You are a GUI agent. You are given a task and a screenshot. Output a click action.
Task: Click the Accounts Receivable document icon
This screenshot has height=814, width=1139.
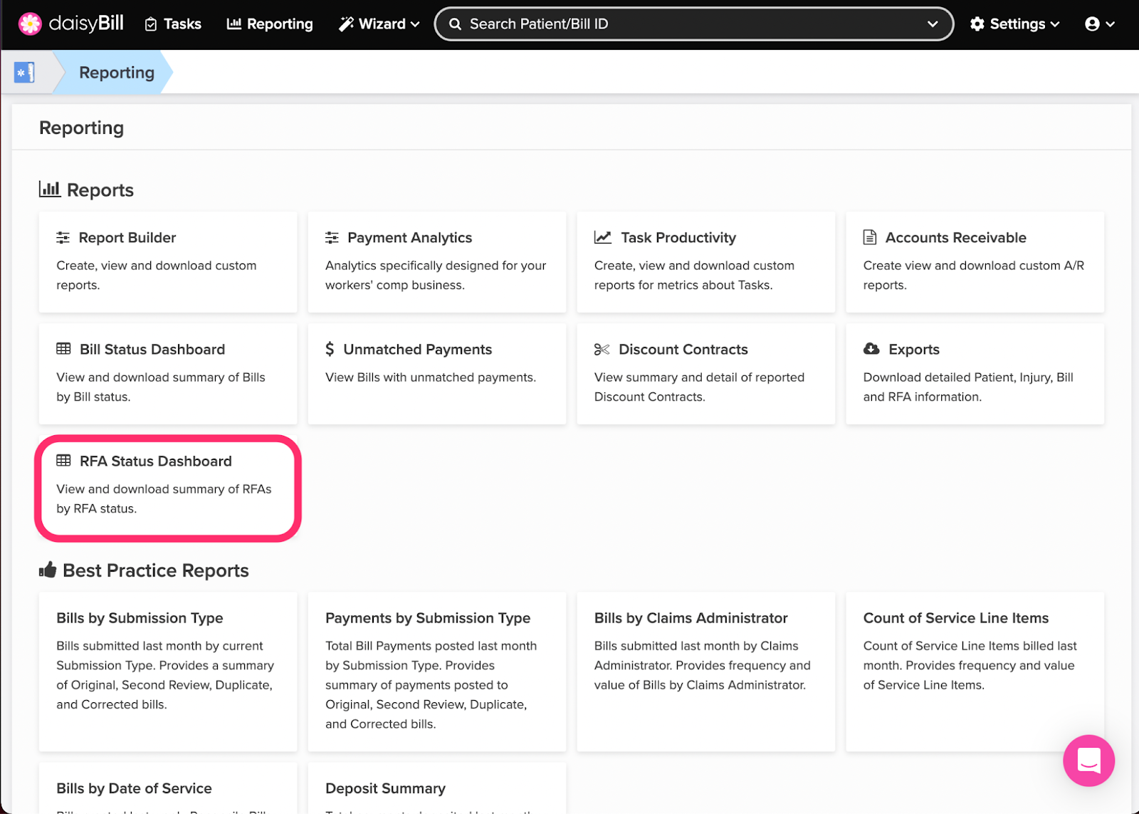tap(870, 238)
